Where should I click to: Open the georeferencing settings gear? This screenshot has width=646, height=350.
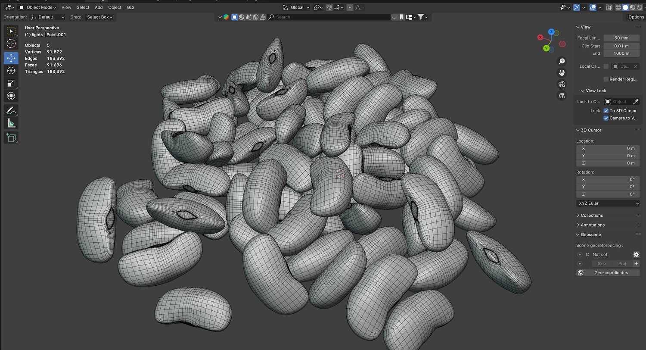tap(636, 255)
